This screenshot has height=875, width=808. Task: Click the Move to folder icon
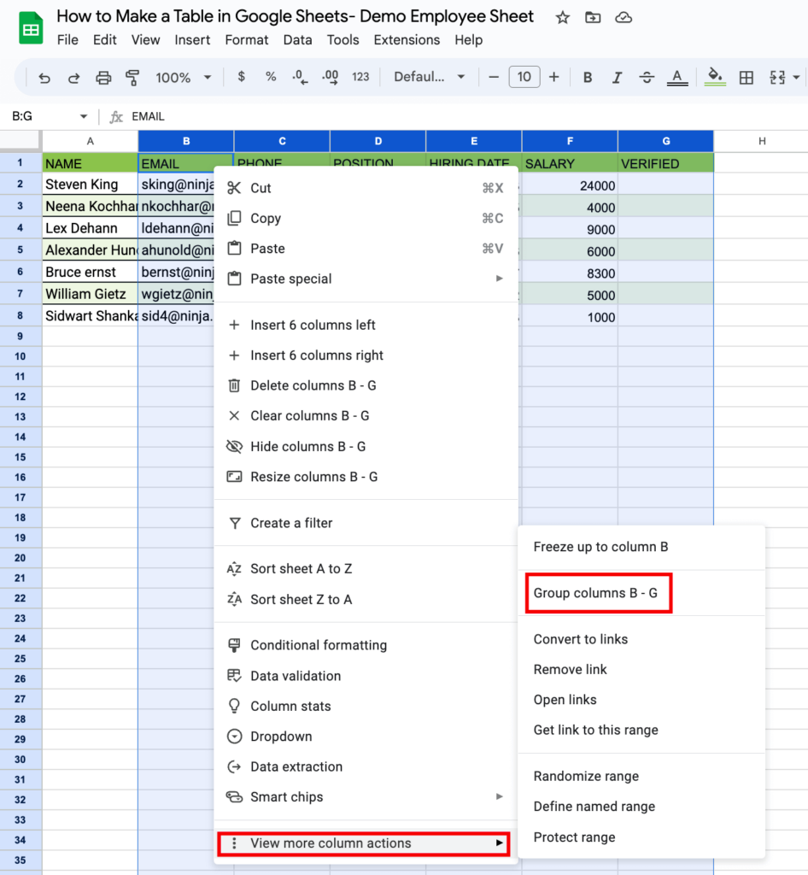point(593,18)
